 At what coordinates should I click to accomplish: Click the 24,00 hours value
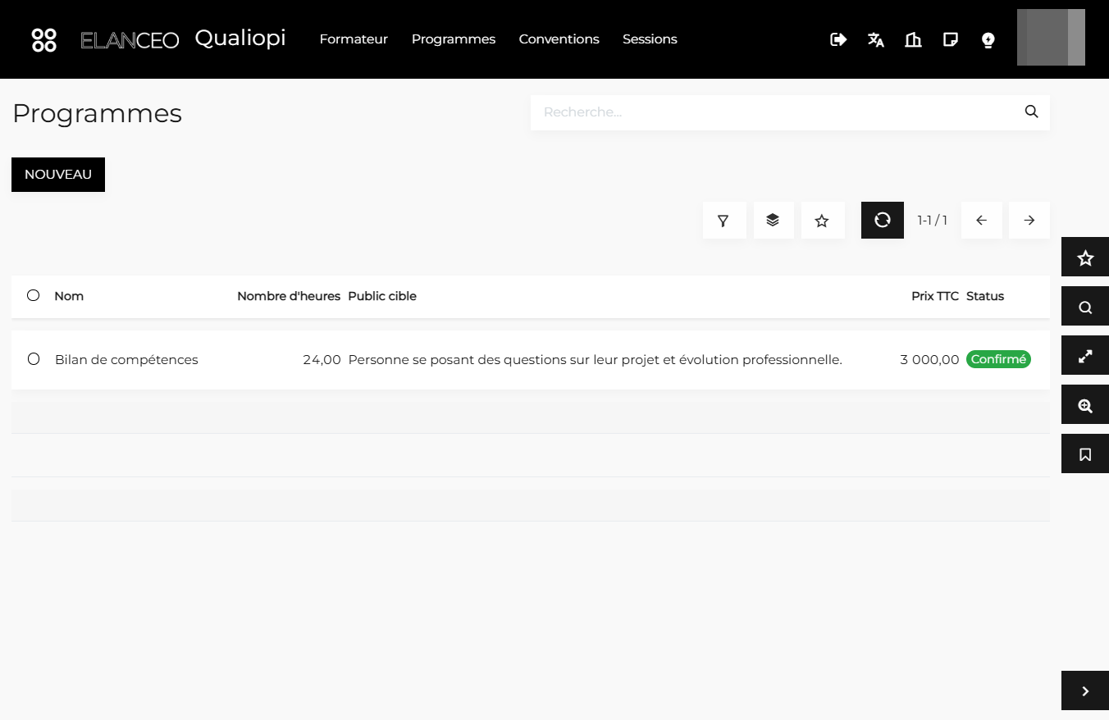(322, 359)
